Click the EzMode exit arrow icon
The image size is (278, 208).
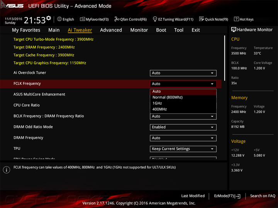[x=237, y=196]
